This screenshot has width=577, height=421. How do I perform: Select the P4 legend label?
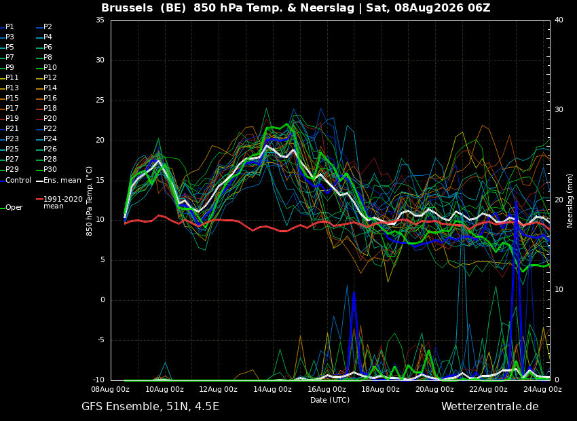pyautogui.click(x=48, y=37)
